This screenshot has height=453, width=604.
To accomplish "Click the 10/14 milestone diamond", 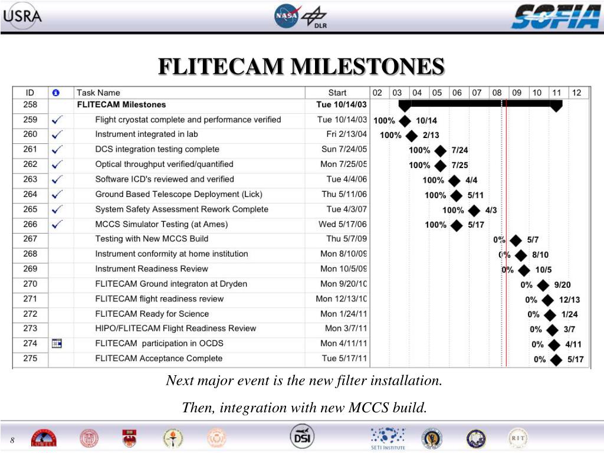I will coord(405,120).
